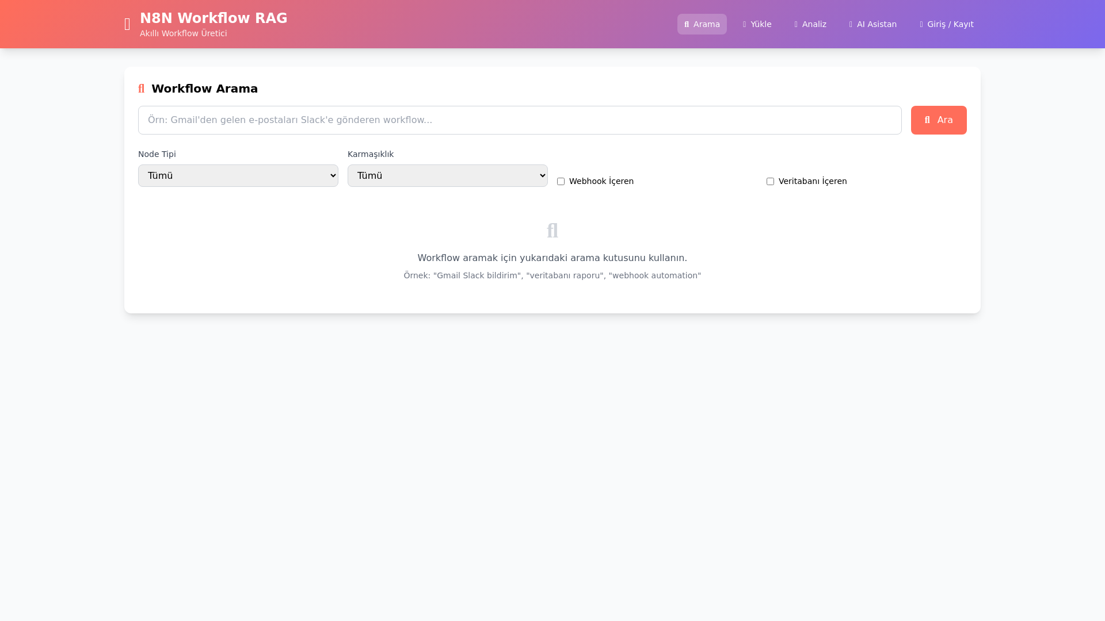Click the orange Ara search button
1105x621 pixels.
939,120
